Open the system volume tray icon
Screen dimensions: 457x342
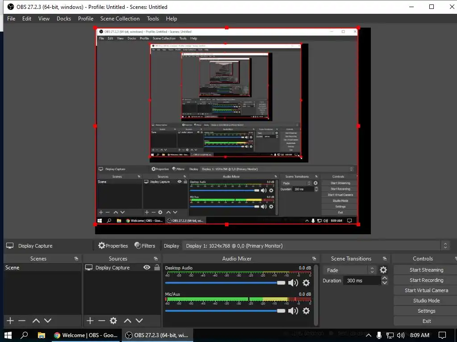pos(400,335)
